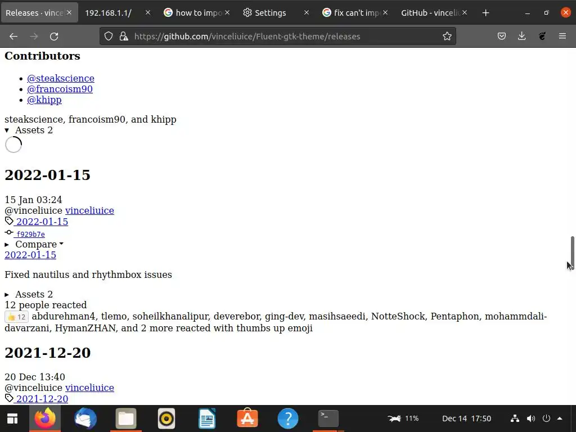Expand Assets 2 under 2022-01-15 release
Screen dimensions: 576x432
coord(29,294)
